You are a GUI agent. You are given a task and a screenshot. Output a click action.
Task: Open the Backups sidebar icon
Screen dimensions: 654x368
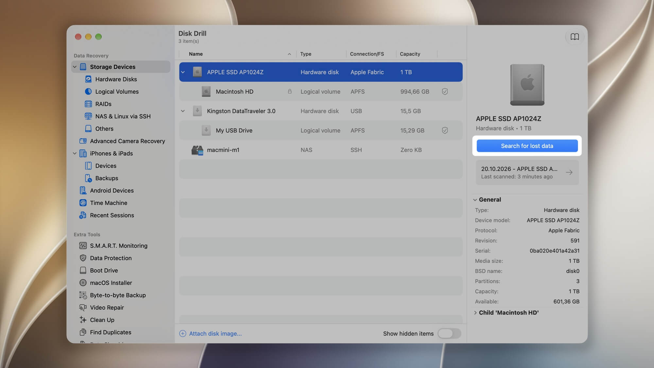pyautogui.click(x=88, y=178)
